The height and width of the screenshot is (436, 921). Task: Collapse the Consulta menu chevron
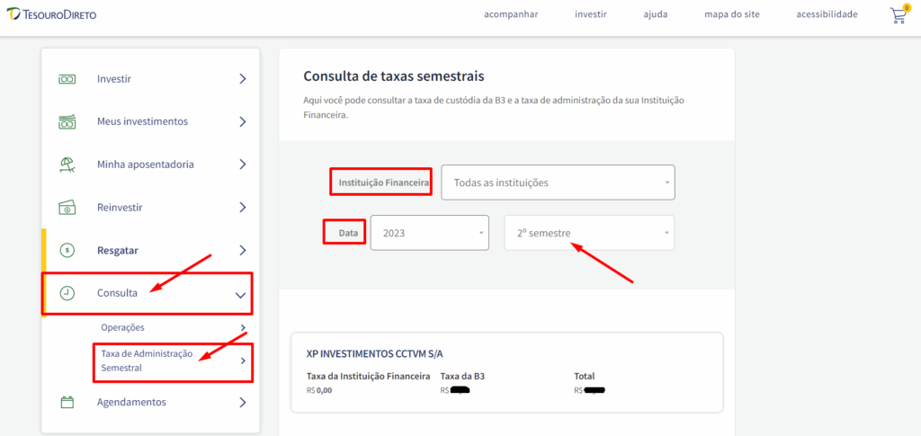click(240, 294)
